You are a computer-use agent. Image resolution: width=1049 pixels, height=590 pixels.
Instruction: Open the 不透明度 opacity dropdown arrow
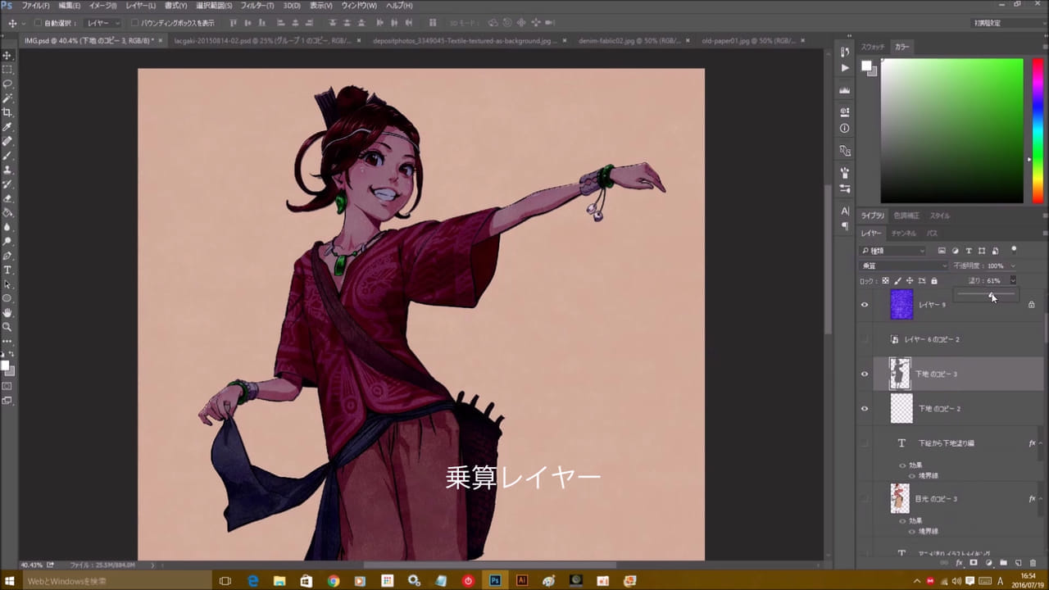tap(1012, 265)
